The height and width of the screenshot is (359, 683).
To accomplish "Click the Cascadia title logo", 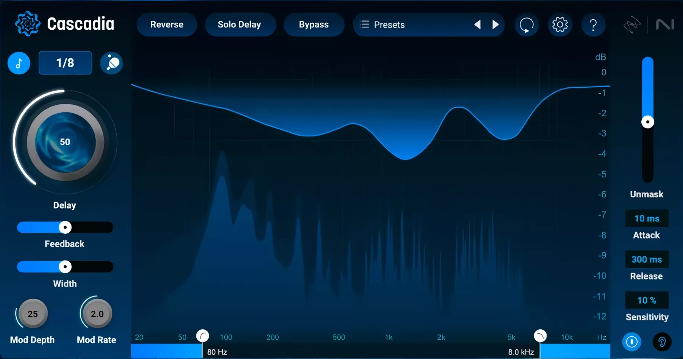I will (x=64, y=23).
